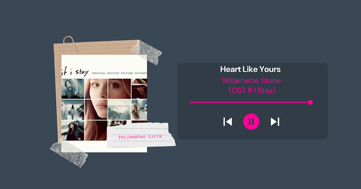Click the guitarist photo on the album cover
The width and height of the screenshot is (361, 189).
73,89
